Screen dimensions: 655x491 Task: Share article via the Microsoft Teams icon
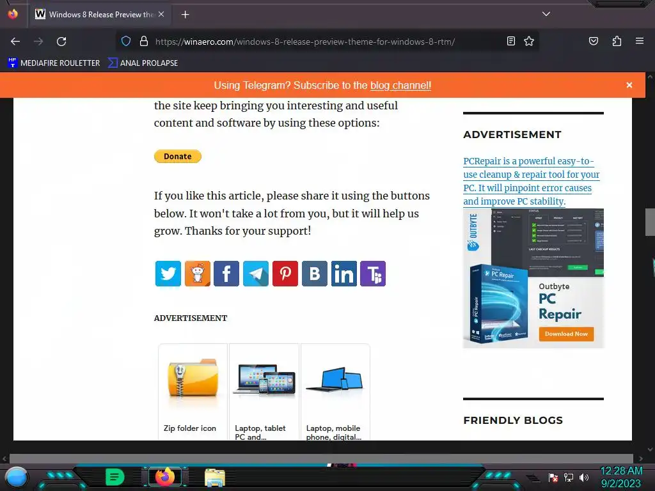pyautogui.click(x=373, y=274)
